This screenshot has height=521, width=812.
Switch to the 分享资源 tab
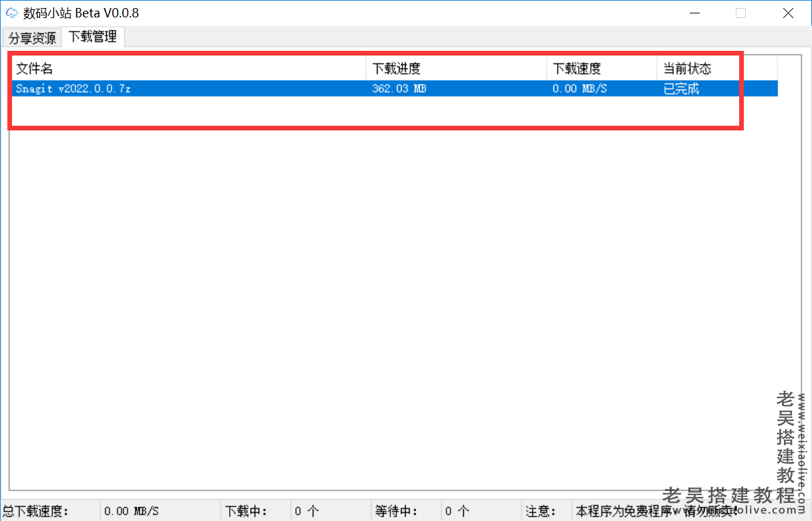pos(31,38)
